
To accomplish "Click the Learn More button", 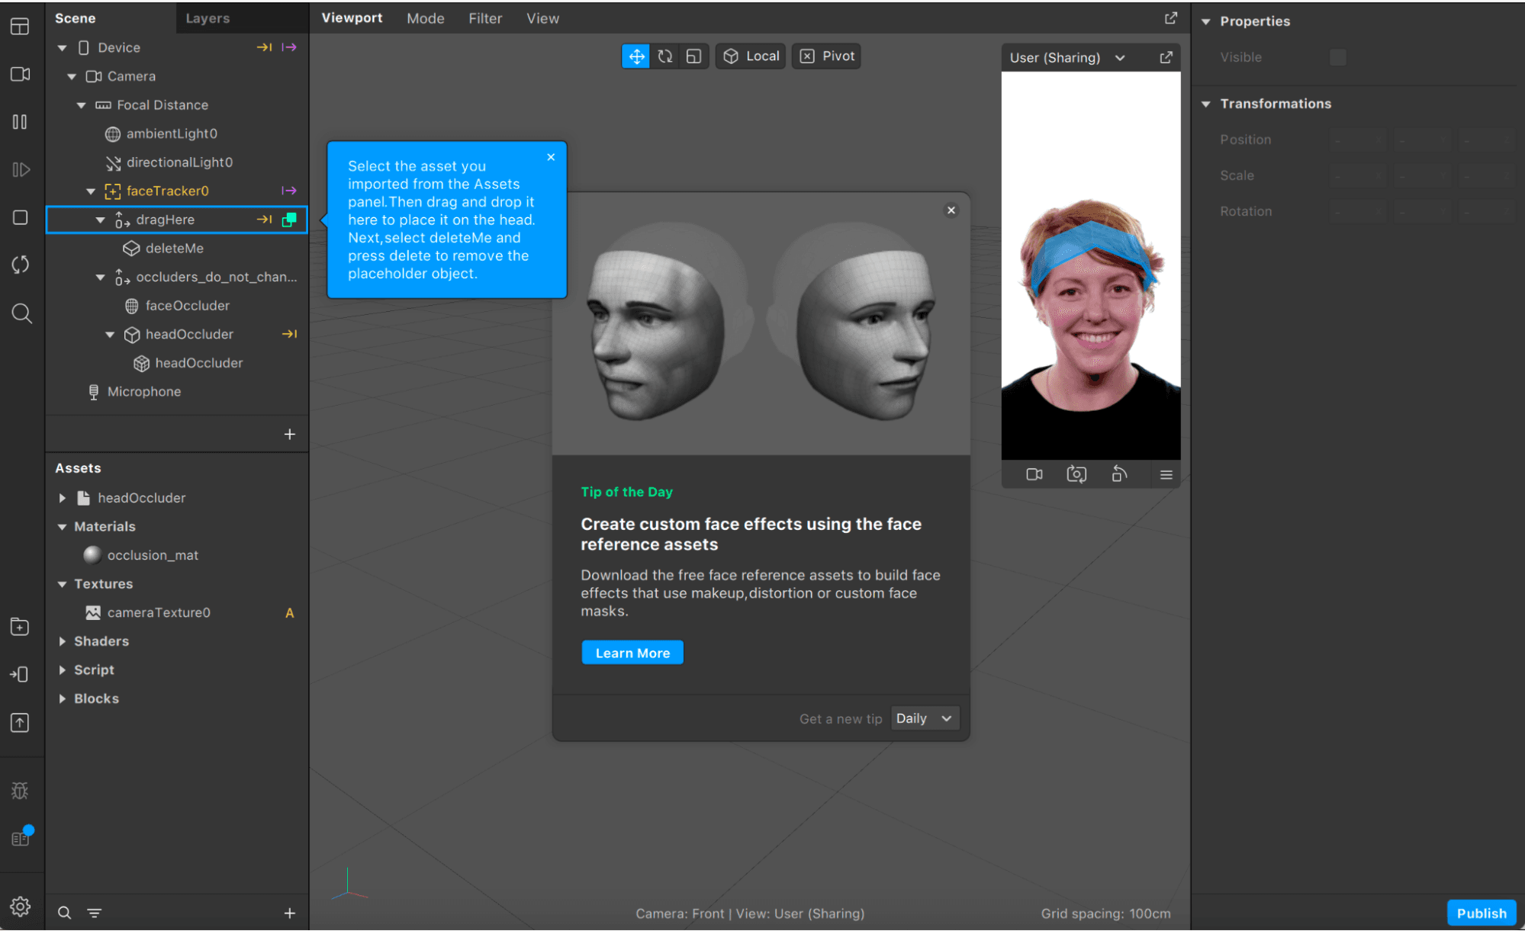I will [633, 652].
